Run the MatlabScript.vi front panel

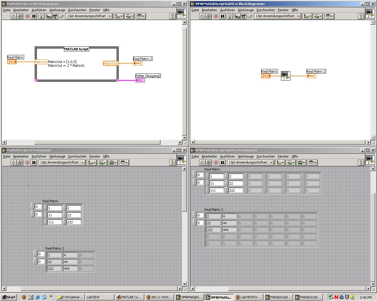coord(13,163)
